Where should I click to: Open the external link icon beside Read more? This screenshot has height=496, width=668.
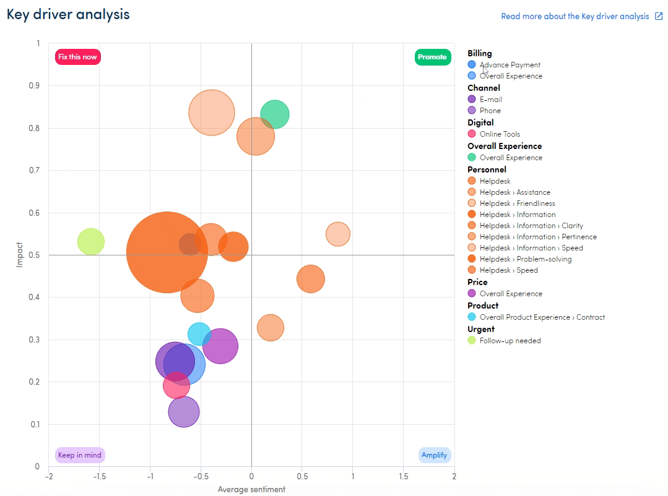coord(659,17)
